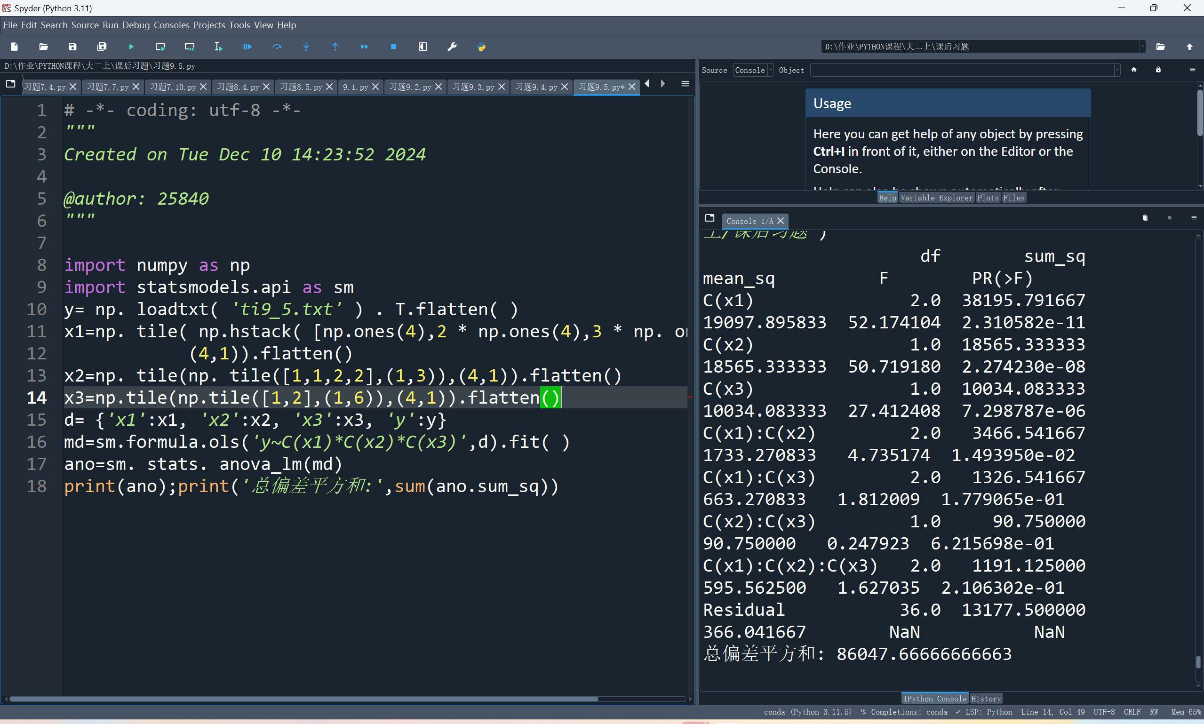This screenshot has width=1204, height=724.
Task: Open the Debug menu
Action: tap(136, 25)
